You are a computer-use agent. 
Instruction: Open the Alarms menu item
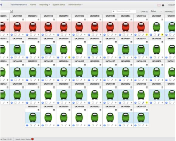[33, 5]
